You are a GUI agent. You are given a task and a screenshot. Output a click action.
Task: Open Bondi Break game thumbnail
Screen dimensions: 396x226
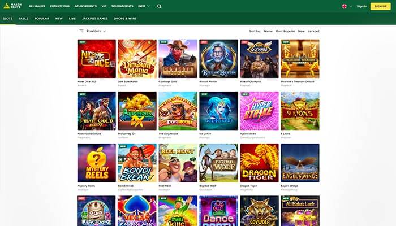137,163
